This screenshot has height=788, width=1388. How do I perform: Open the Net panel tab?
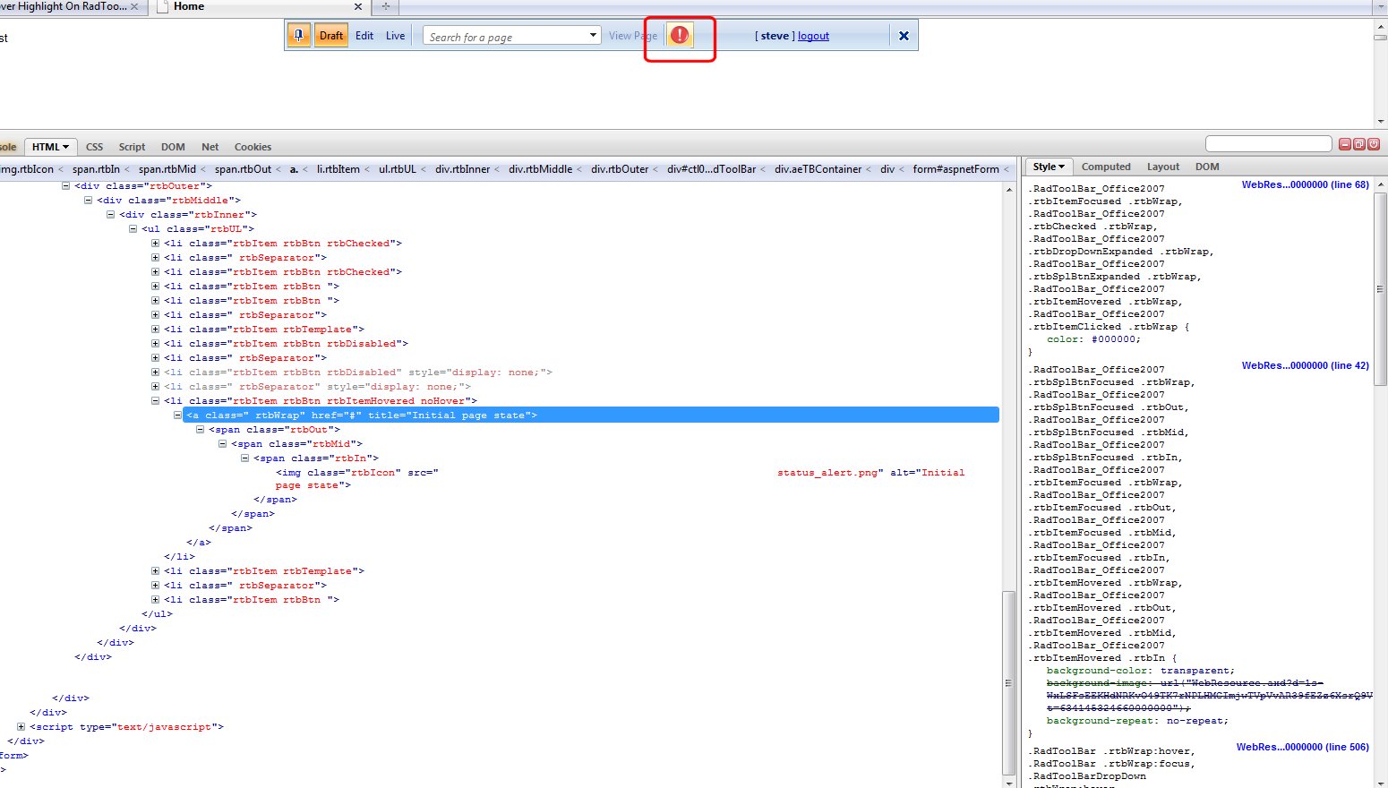click(210, 147)
